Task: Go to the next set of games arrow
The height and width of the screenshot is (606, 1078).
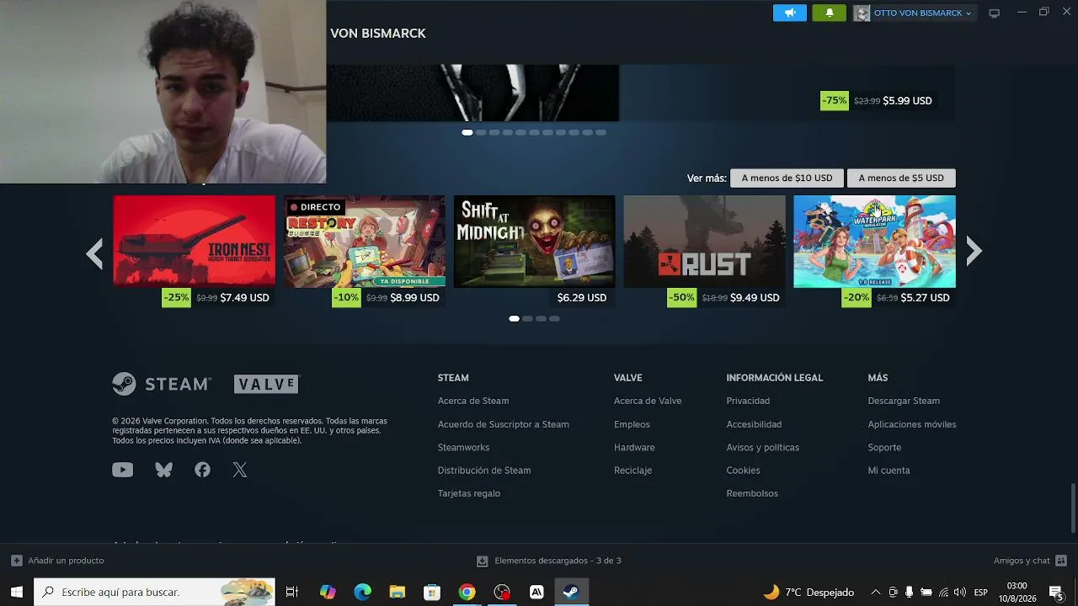Action: (974, 251)
